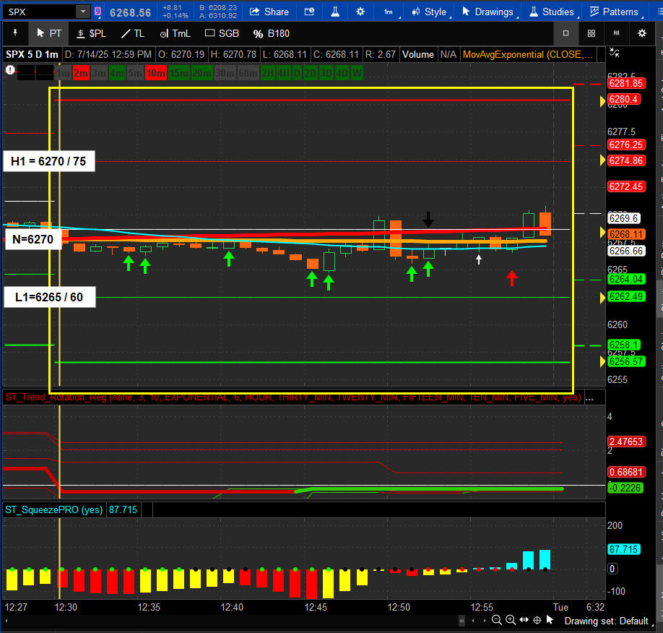The width and height of the screenshot is (663, 633).
Task: Select the 10m timeframe label button
Action: [155, 73]
